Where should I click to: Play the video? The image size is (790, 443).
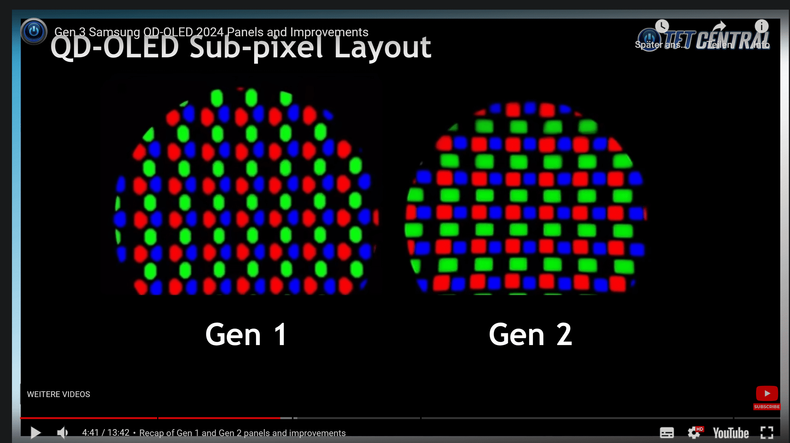[x=35, y=433]
